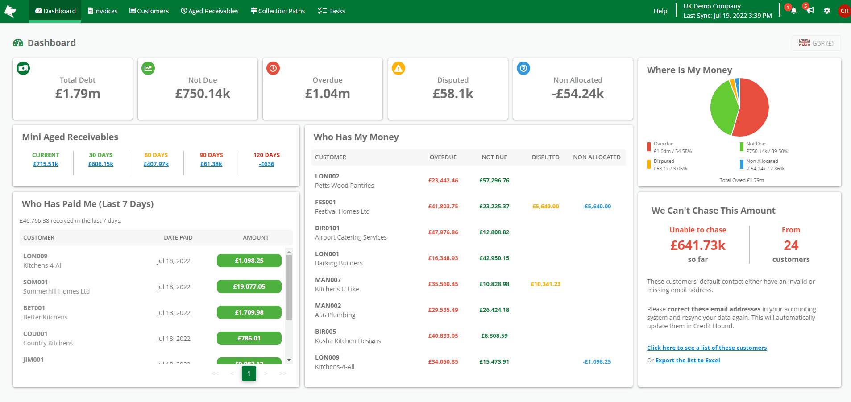Click the Export the list to Excel link
The height and width of the screenshot is (402, 851).
coord(688,360)
